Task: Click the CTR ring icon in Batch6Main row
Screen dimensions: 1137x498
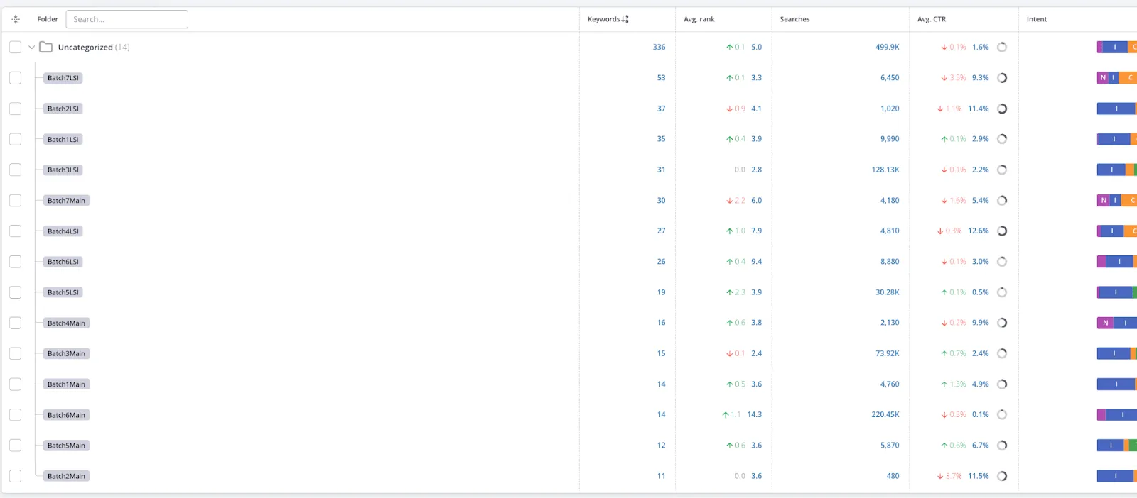Action: tap(1002, 415)
